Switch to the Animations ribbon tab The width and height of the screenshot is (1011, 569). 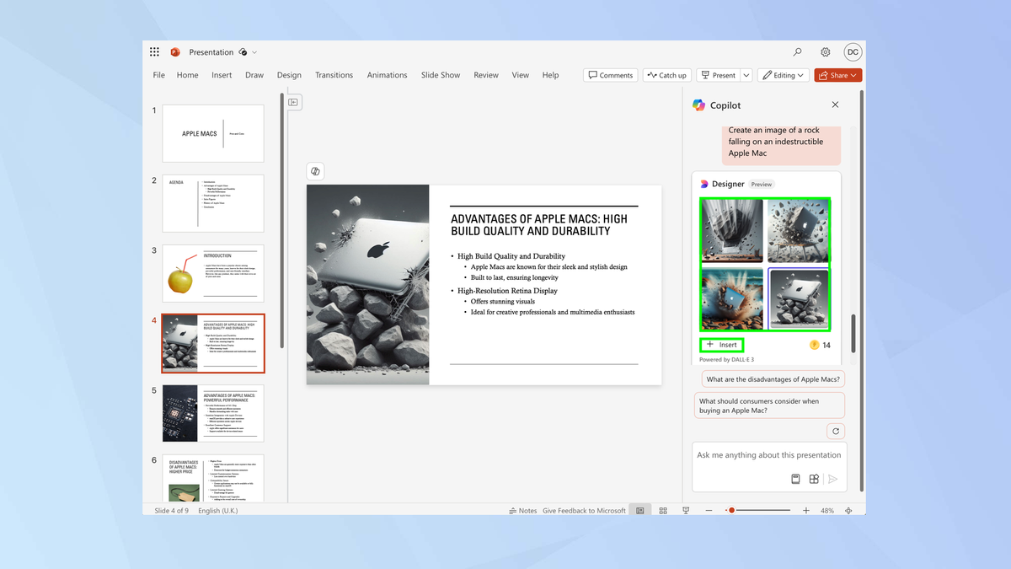point(387,74)
